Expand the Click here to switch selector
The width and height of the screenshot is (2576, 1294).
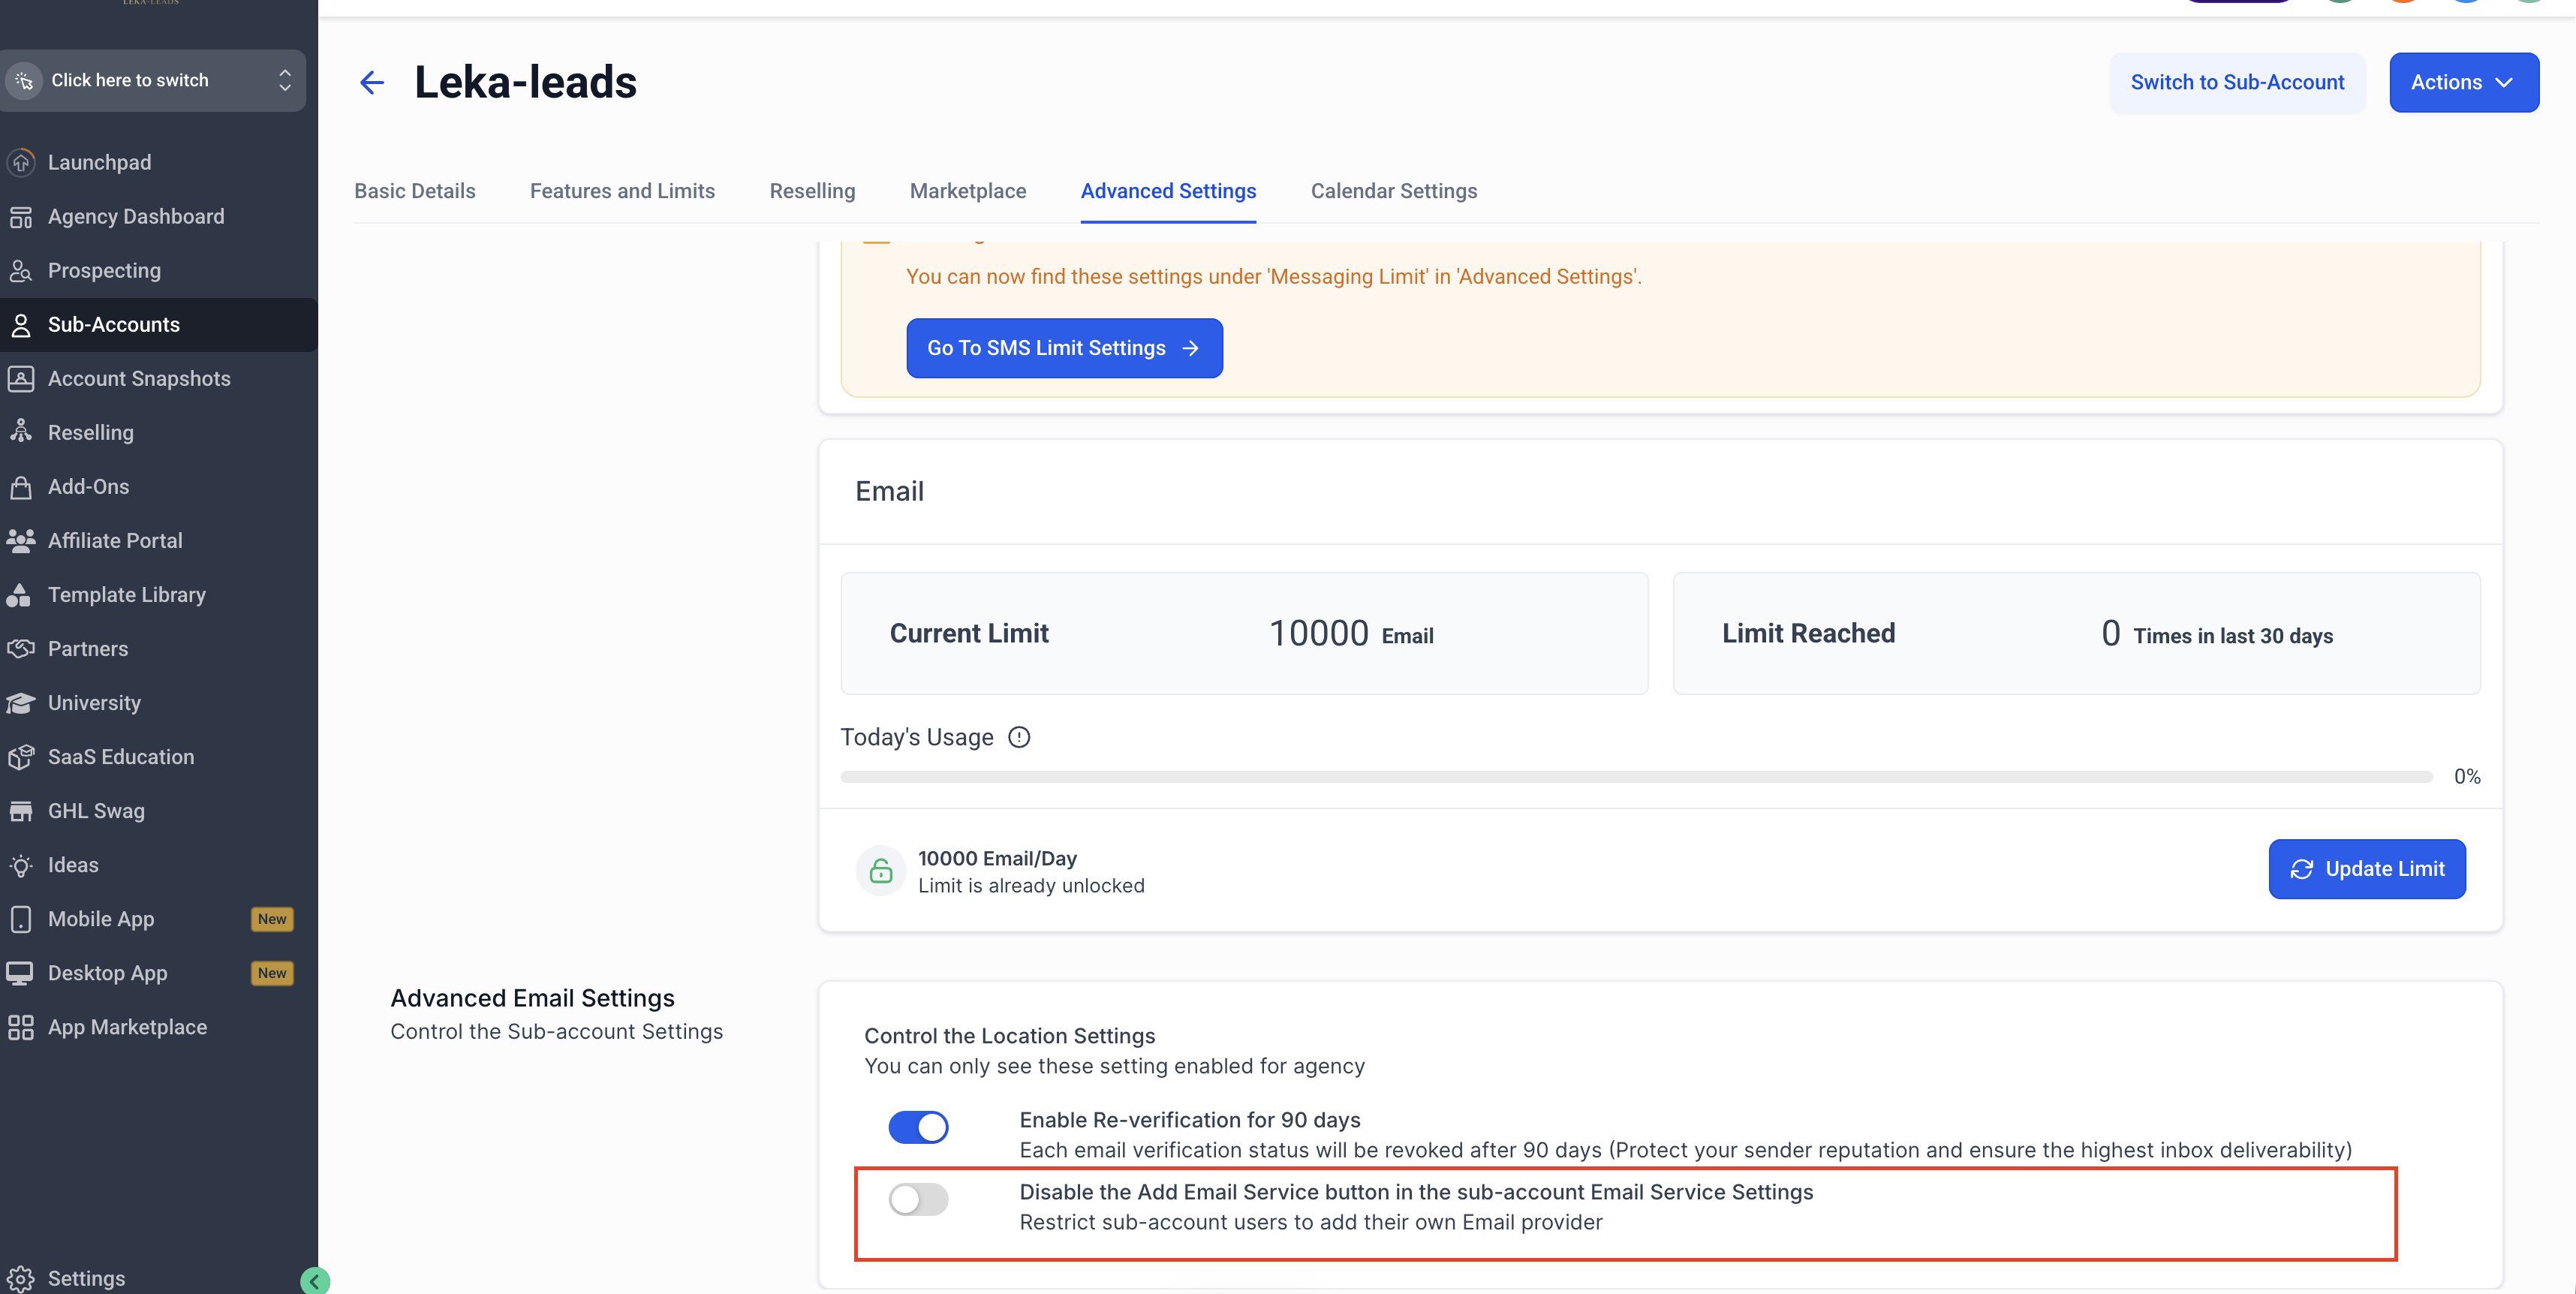pos(154,80)
